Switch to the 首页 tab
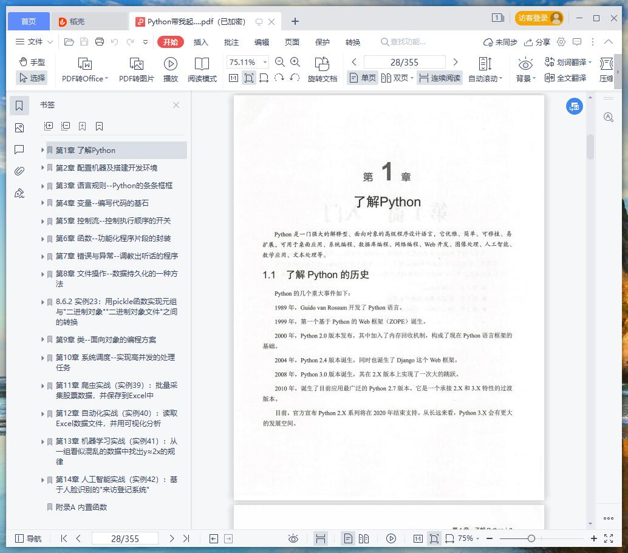The width and height of the screenshot is (628, 553). click(29, 22)
